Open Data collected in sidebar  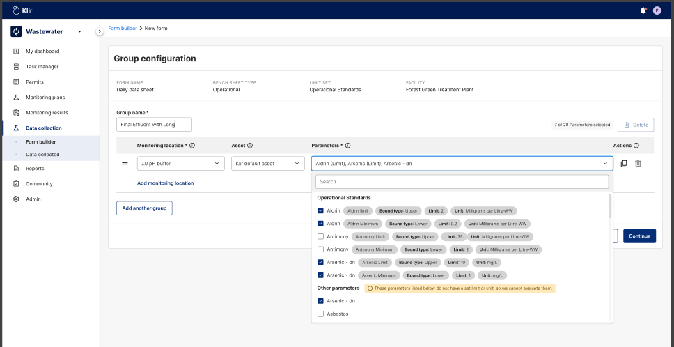coord(42,155)
